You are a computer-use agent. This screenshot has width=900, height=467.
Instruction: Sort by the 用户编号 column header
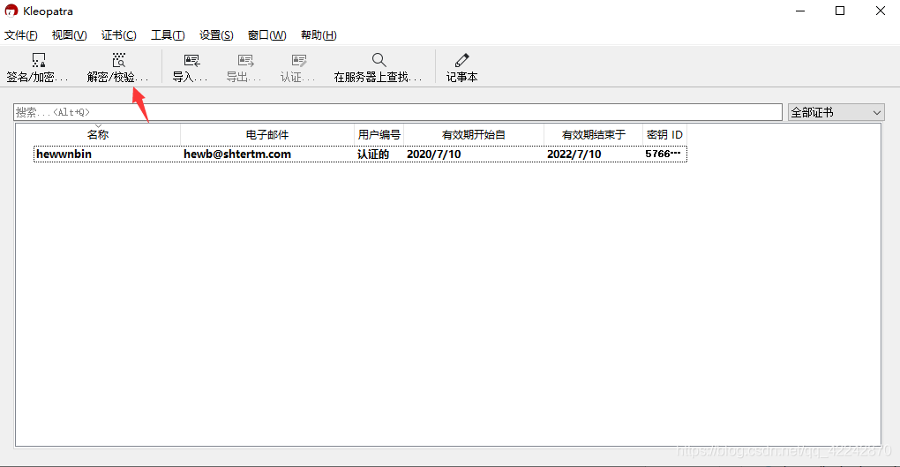click(x=379, y=134)
